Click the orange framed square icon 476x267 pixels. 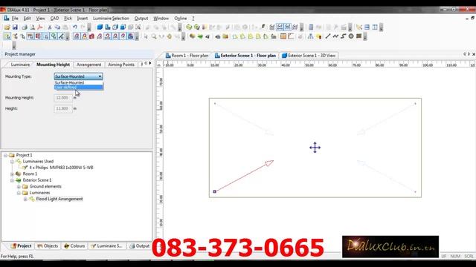pyautogui.click(x=283, y=36)
